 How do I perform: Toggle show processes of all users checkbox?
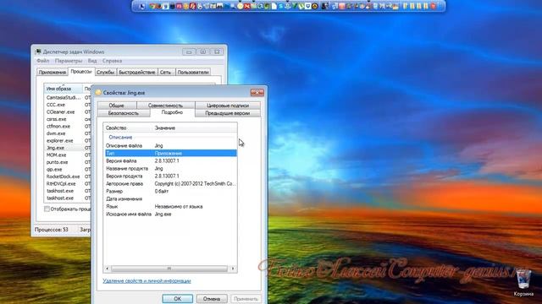[x=47, y=209]
